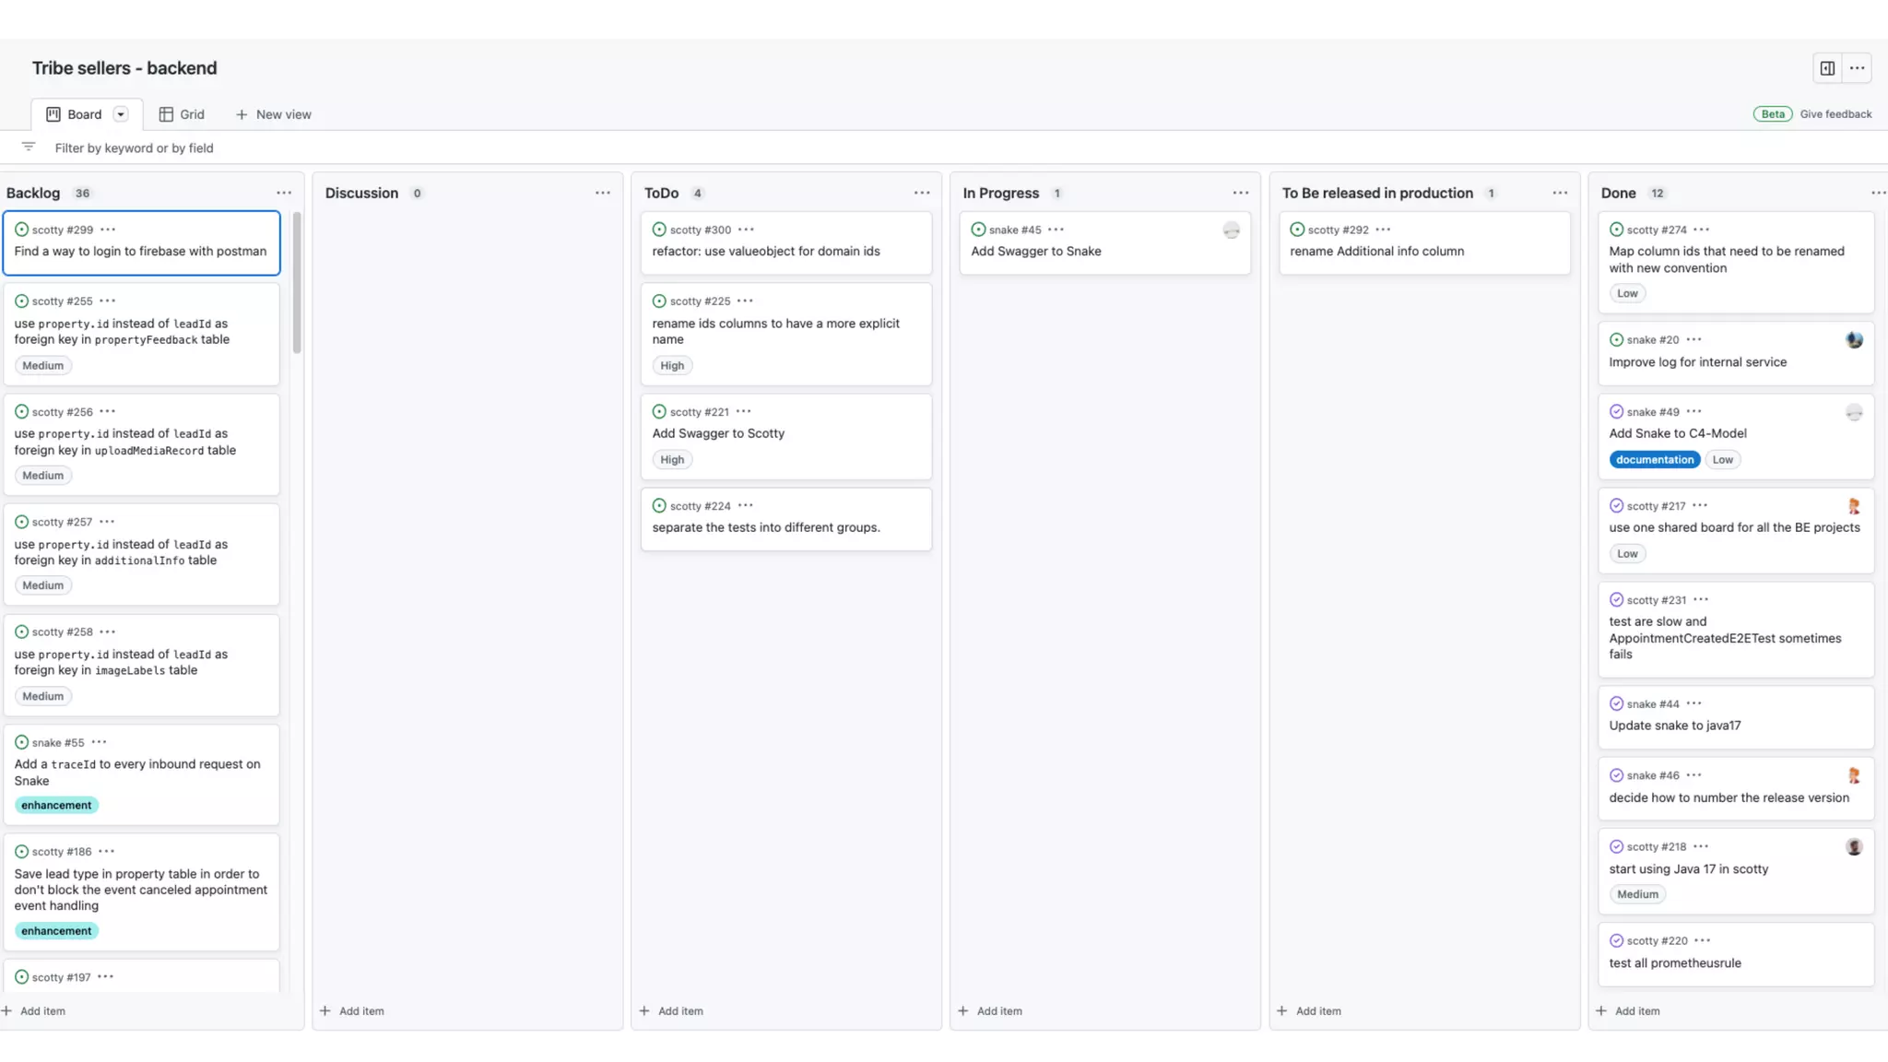
Task: Click the Give feedback link
Action: [1835, 114]
